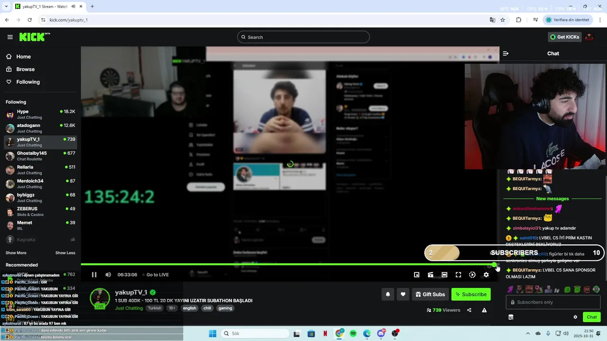607x341 pixels.
Task: Toggle mini player mode
Action: (x=416, y=275)
